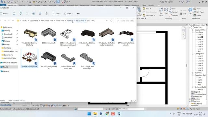Switch to the V-Ray ribbon tab
The width and height of the screenshot is (208, 117).
click(x=144, y=6)
